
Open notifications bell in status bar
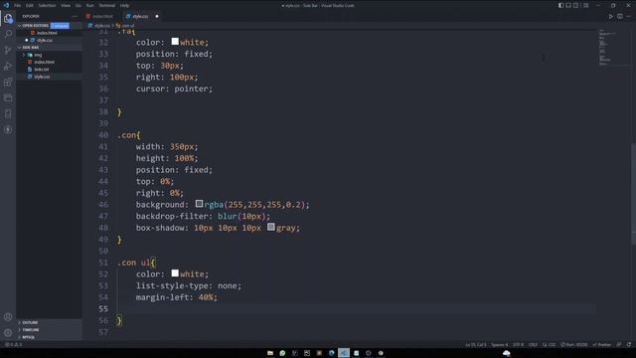(629, 345)
